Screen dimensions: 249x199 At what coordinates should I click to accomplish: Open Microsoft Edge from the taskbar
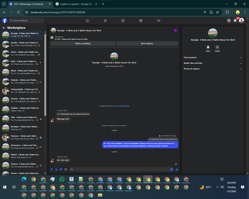pos(24,179)
